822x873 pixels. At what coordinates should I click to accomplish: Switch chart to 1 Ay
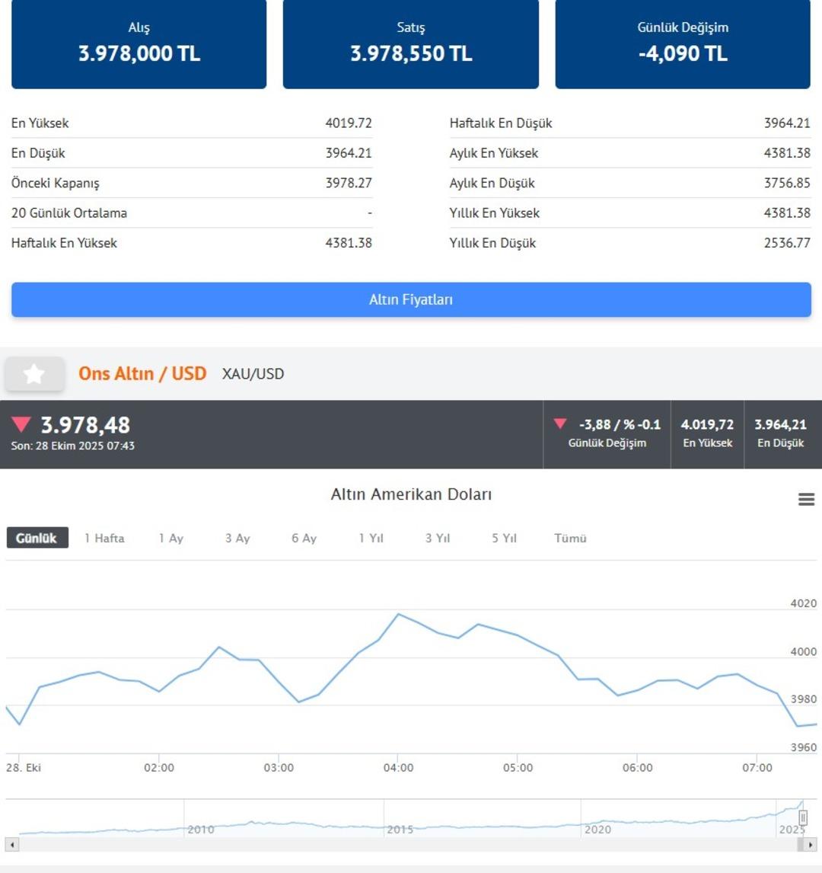click(x=171, y=538)
